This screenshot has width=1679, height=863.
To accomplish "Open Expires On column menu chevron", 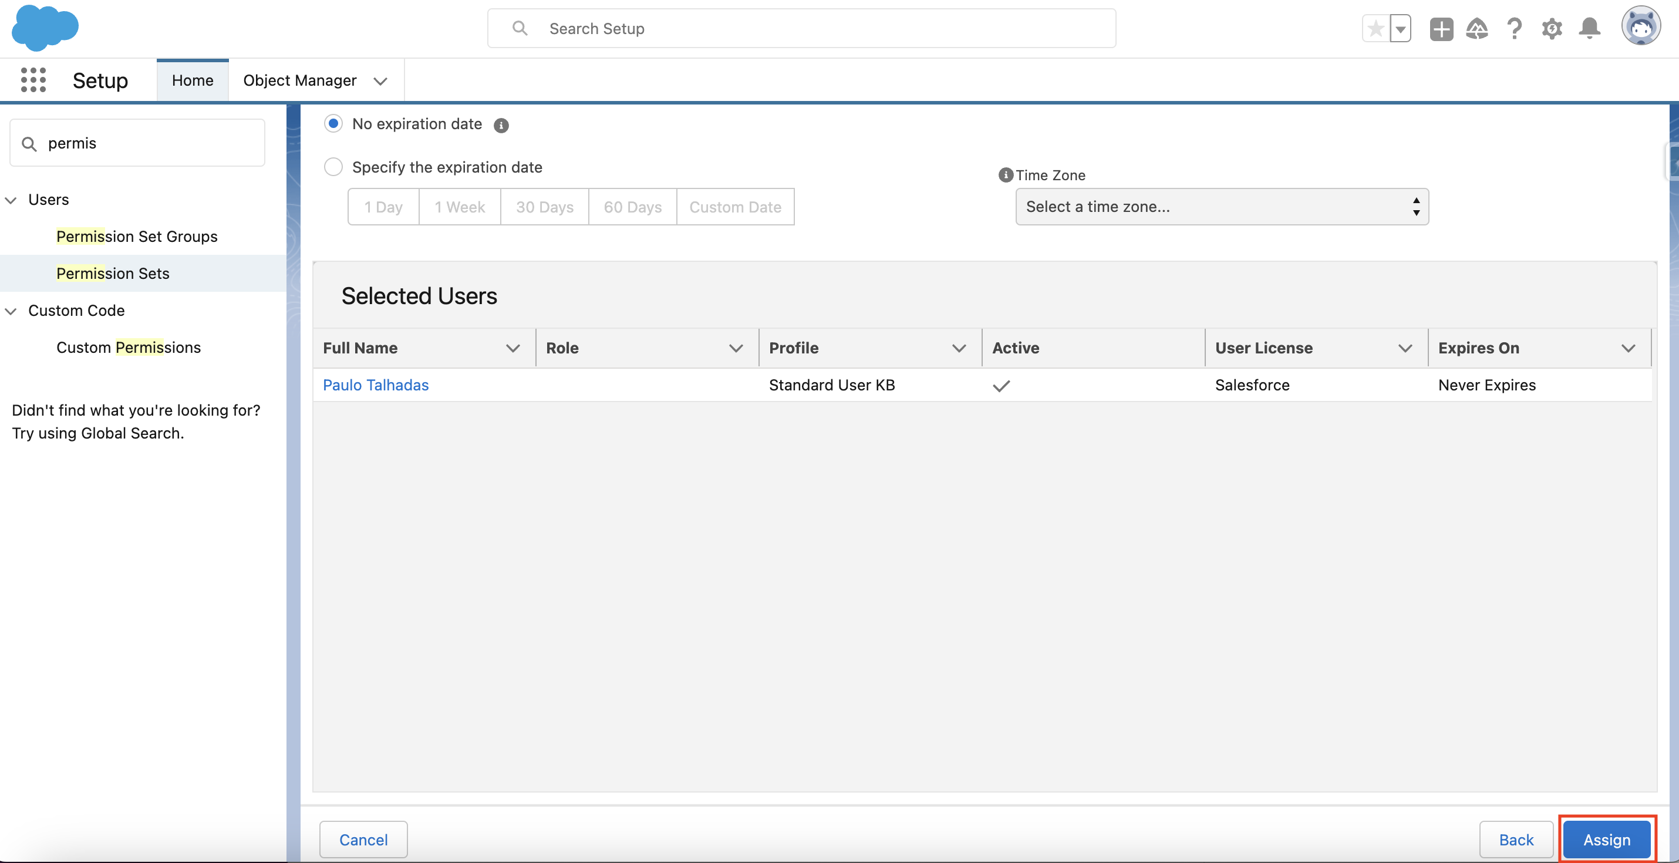I will (x=1628, y=348).
